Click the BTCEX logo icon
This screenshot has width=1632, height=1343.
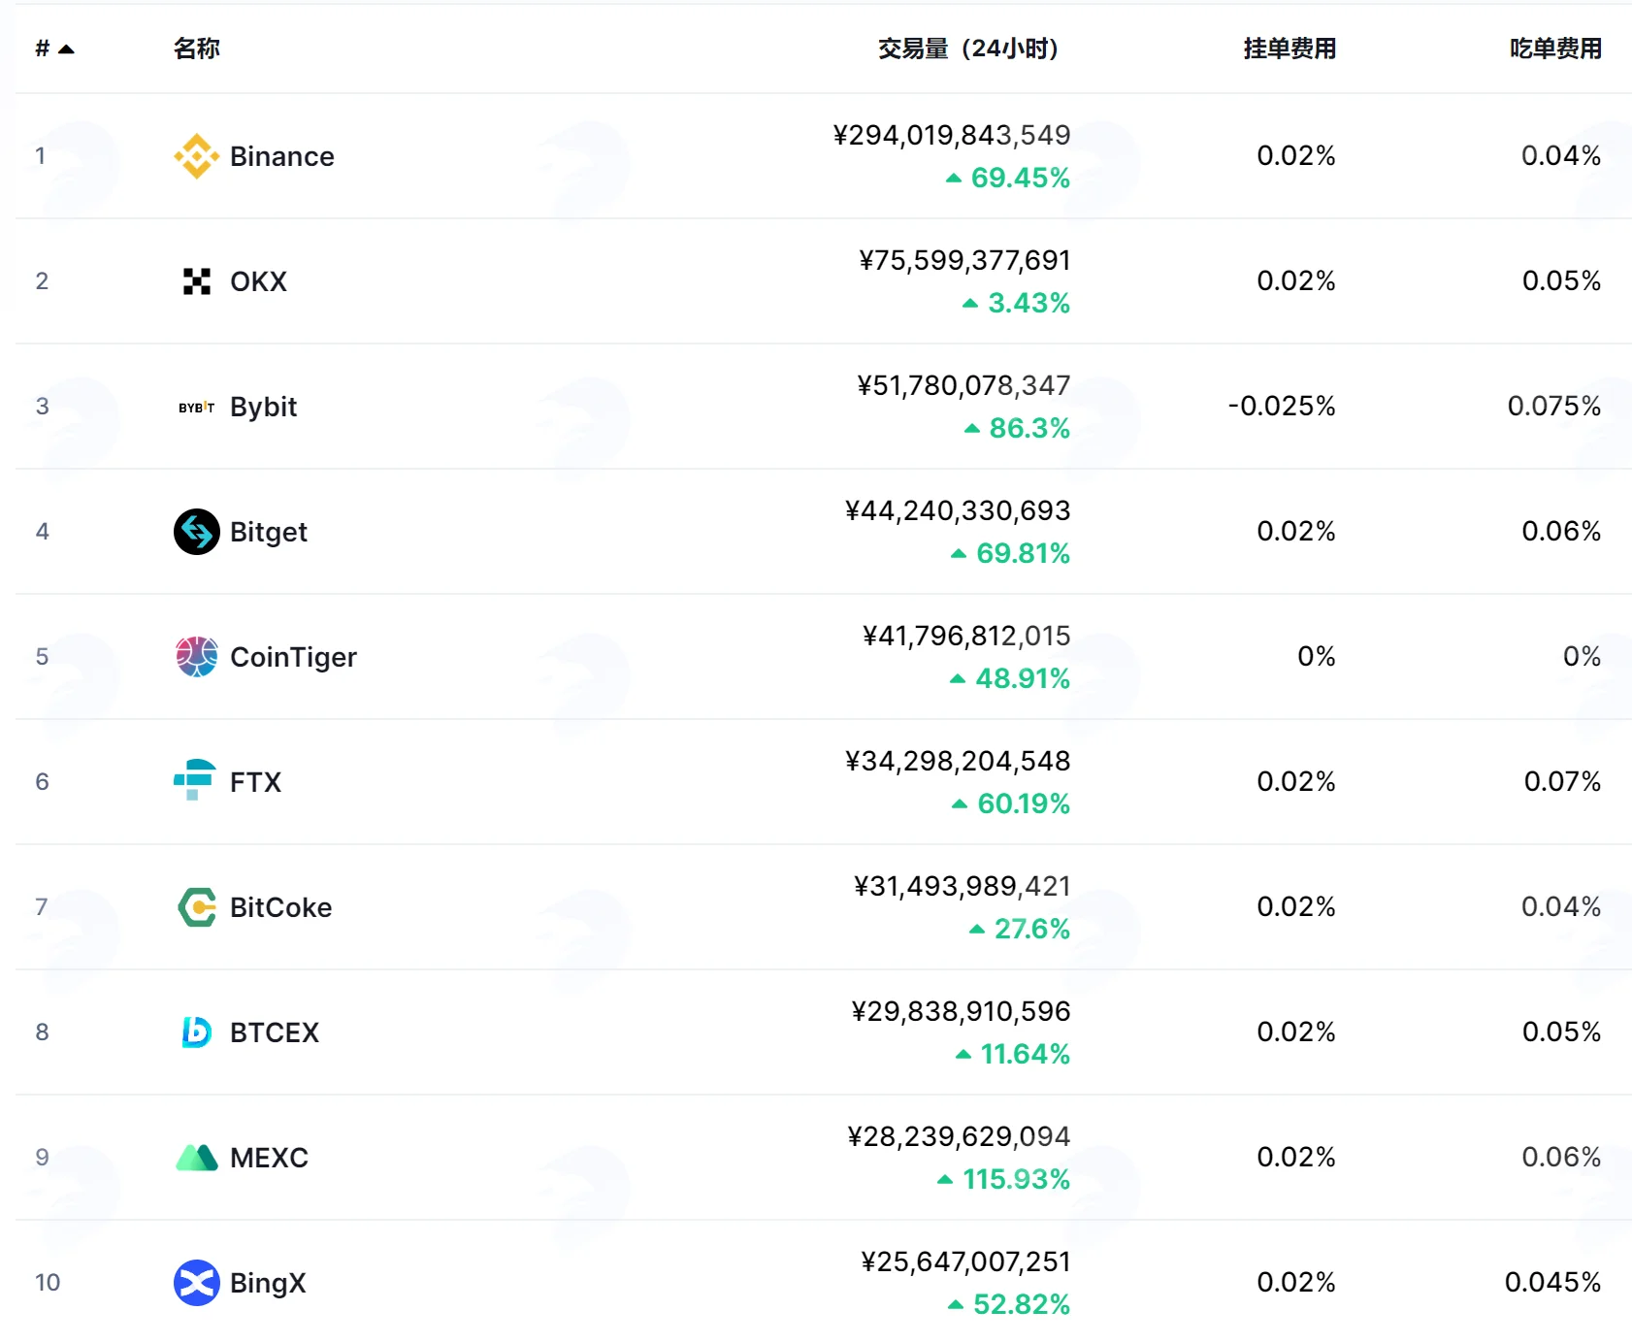pyautogui.click(x=197, y=1032)
